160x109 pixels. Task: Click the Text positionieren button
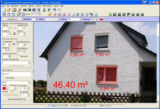[17, 99]
